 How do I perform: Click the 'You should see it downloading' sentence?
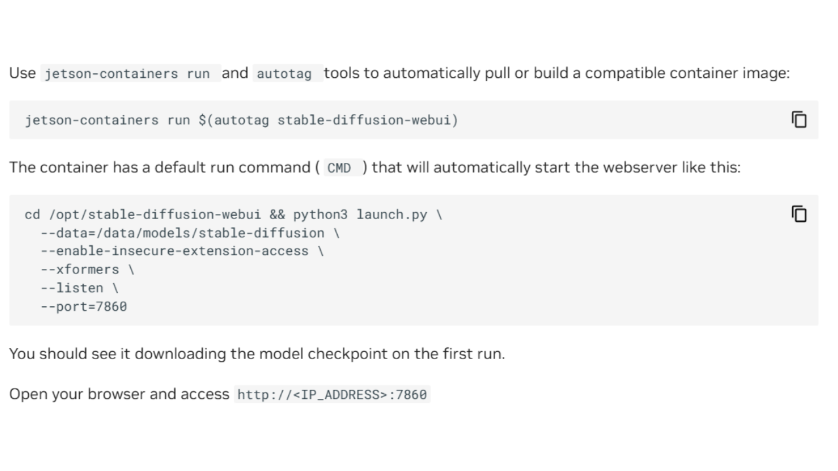coord(257,355)
